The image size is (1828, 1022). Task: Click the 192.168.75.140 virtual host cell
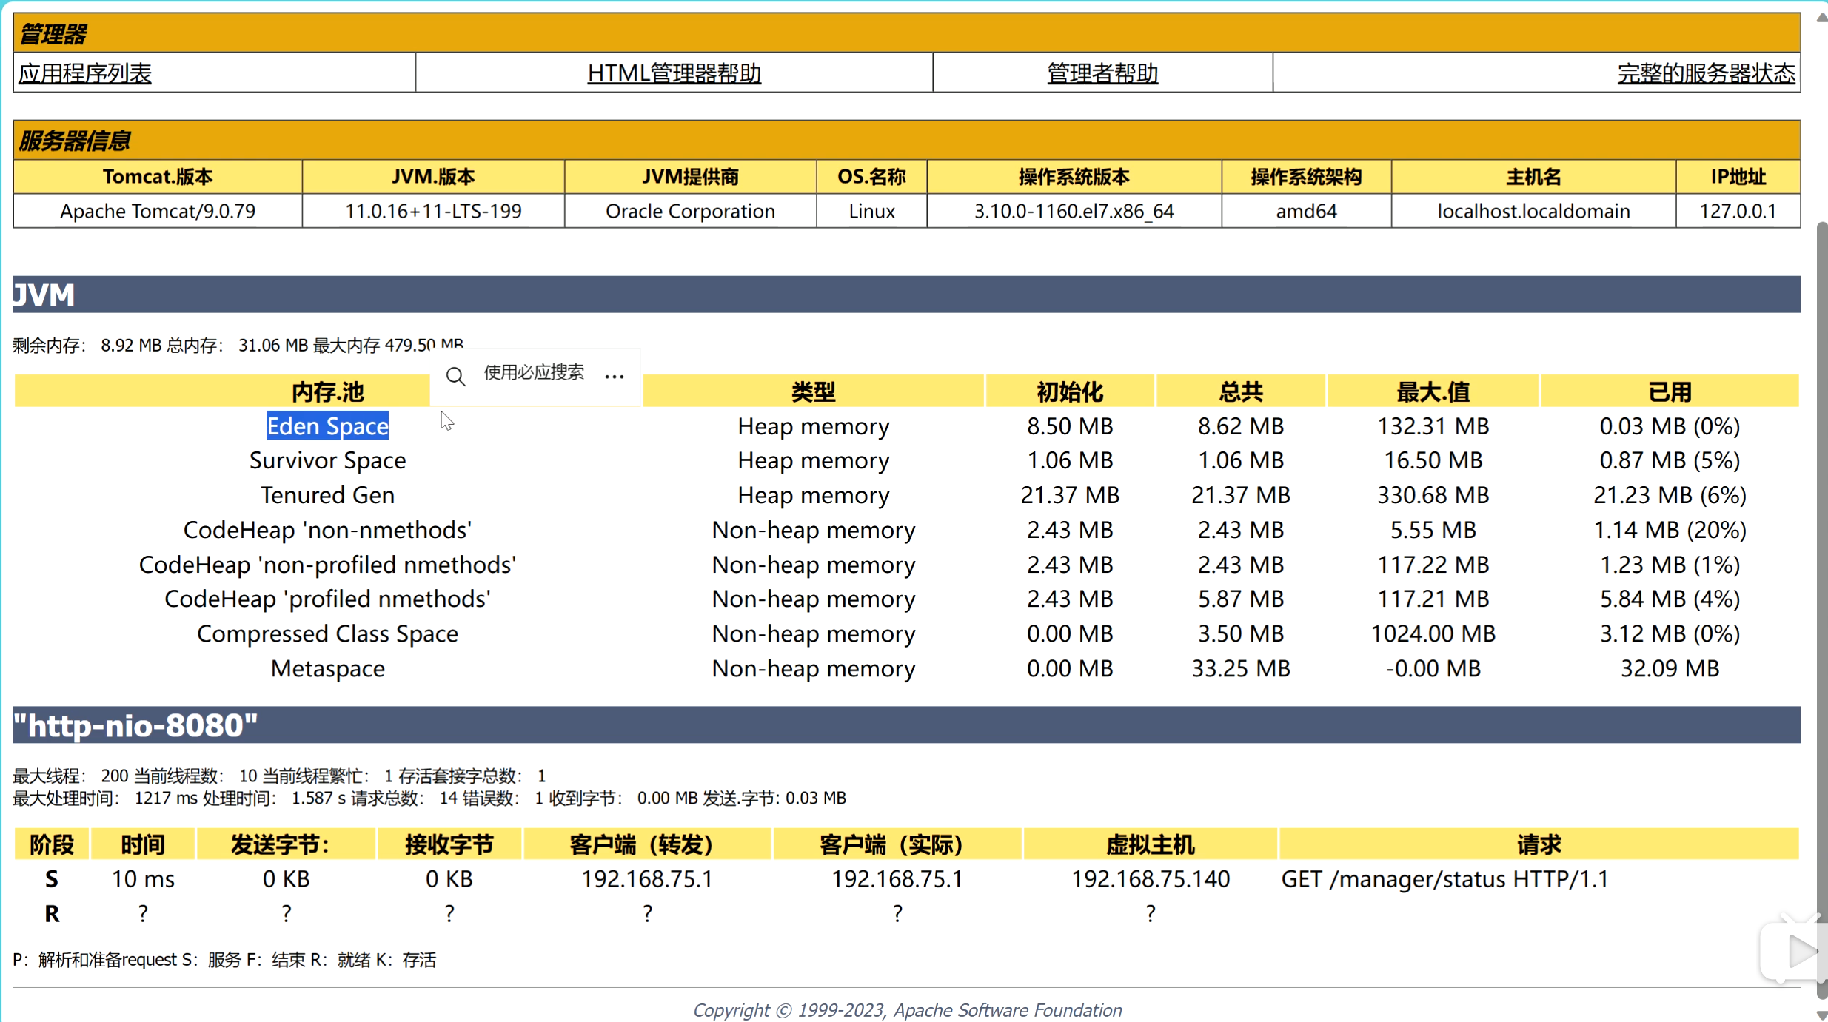click(1151, 878)
